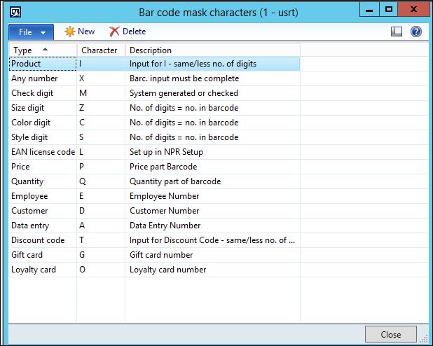Open the Help icon

415,32
